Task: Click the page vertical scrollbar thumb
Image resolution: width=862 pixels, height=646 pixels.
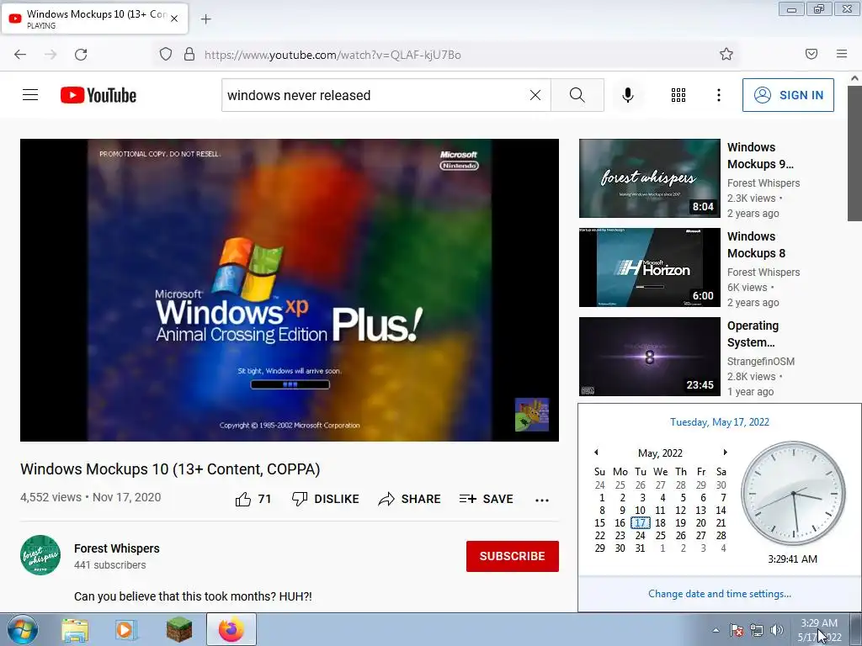Action: tap(854, 154)
